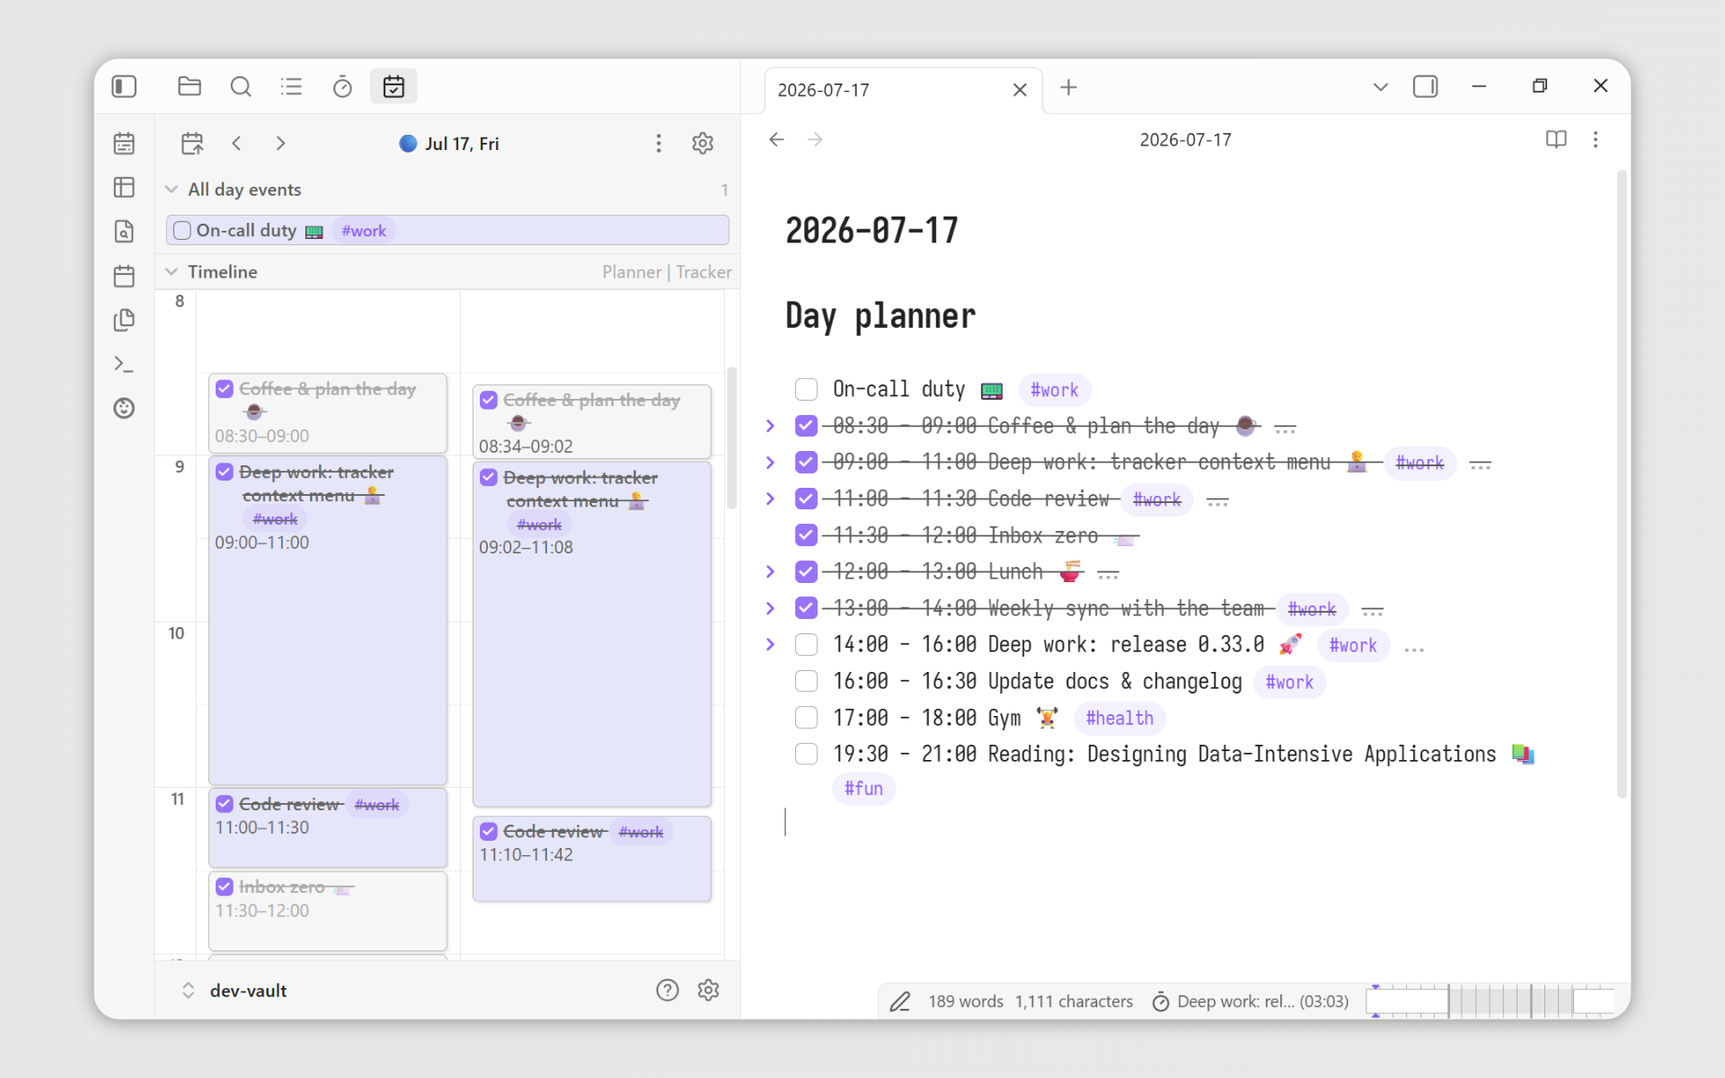
Task: Open the dev-vault vault switcher
Action: 234,990
